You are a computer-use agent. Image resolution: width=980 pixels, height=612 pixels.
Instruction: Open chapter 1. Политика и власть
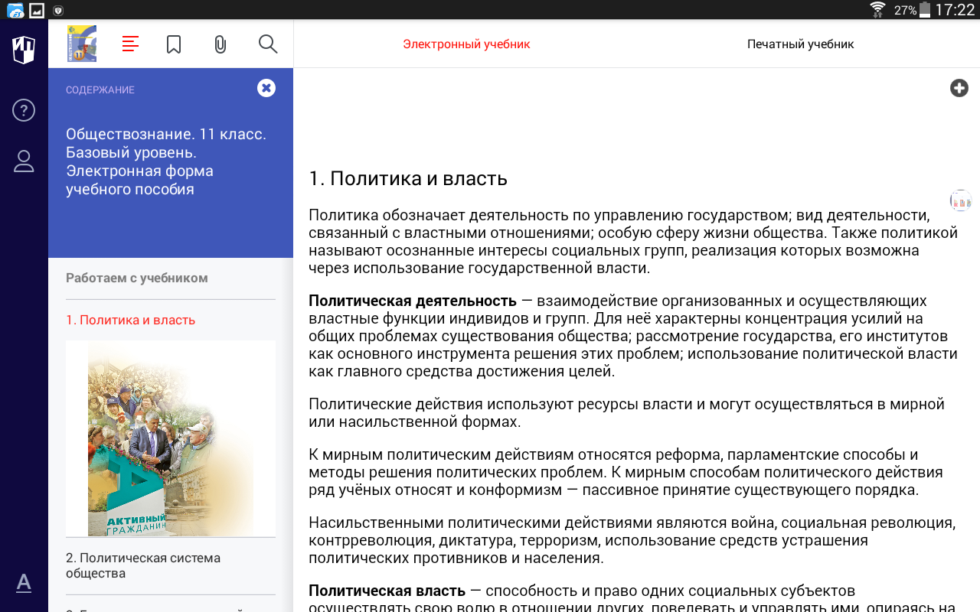pyautogui.click(x=130, y=320)
